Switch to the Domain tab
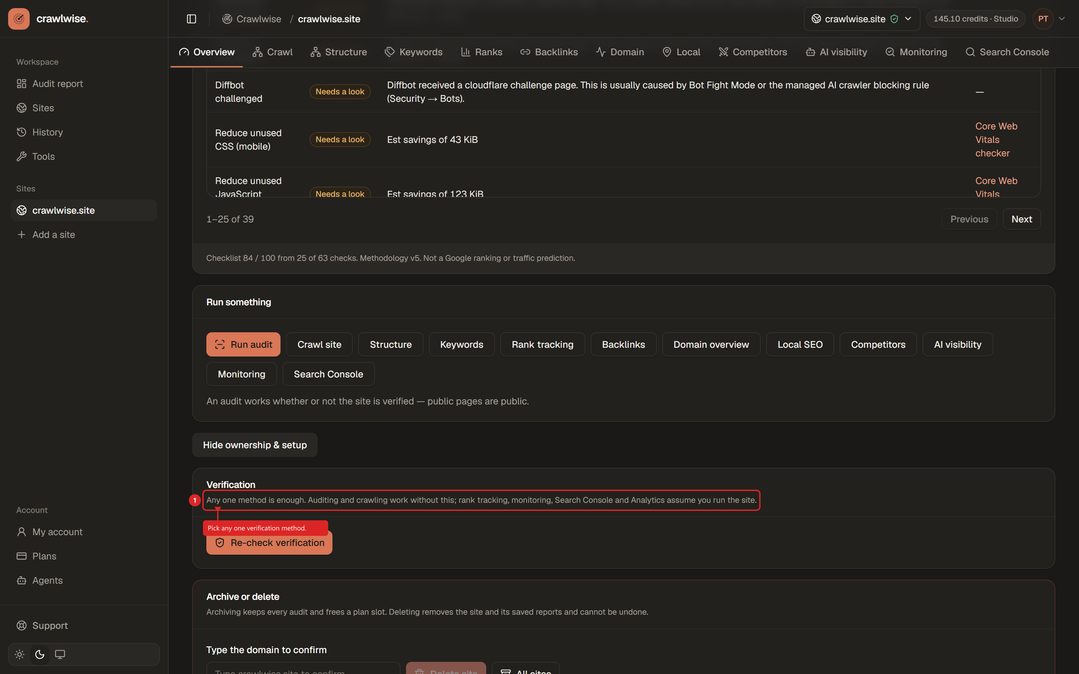The width and height of the screenshot is (1079, 674). (620, 52)
